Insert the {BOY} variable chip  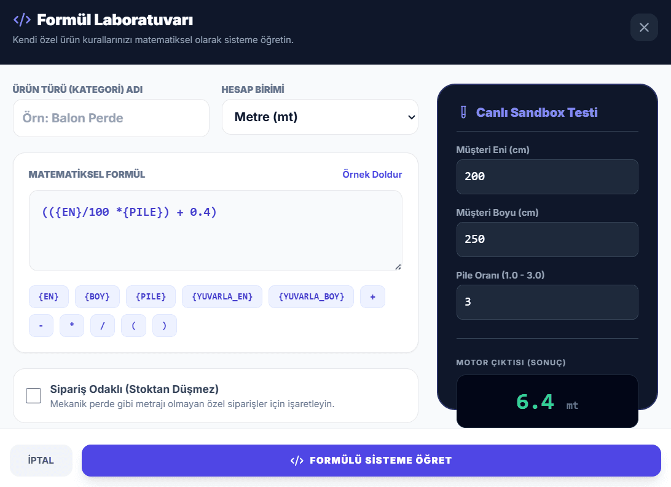[97, 296]
